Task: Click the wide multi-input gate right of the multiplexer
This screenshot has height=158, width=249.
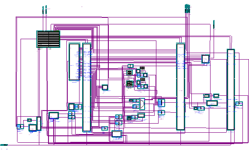Action: point(161,103)
